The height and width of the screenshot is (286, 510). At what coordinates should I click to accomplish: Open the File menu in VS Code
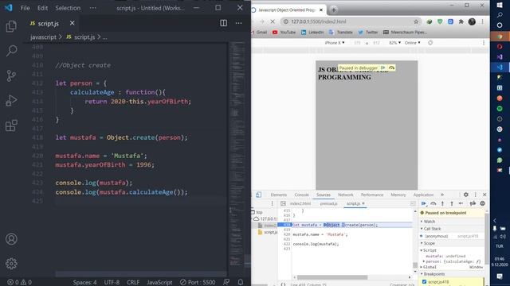pyautogui.click(x=25, y=8)
